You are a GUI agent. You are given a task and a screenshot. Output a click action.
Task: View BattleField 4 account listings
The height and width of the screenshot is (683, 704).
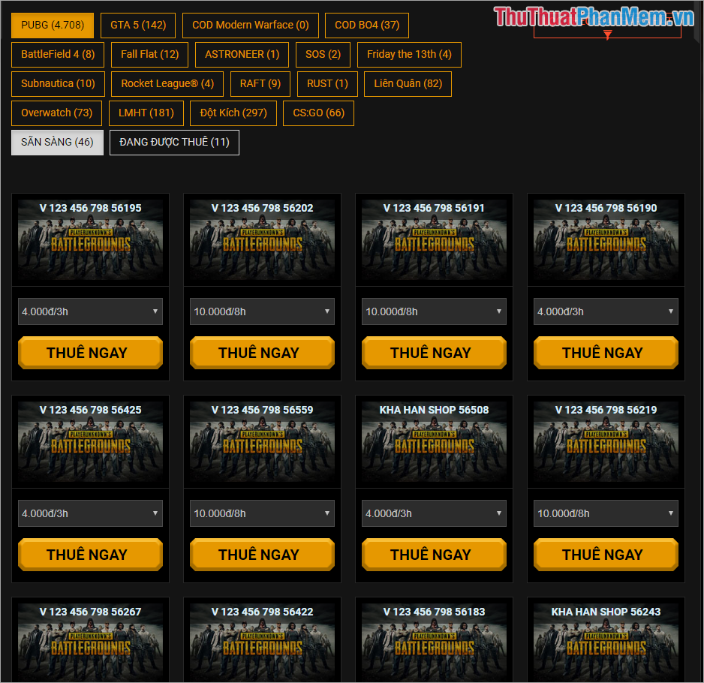point(57,54)
